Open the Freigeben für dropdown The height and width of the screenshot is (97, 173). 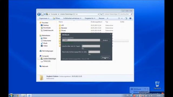(90, 18)
